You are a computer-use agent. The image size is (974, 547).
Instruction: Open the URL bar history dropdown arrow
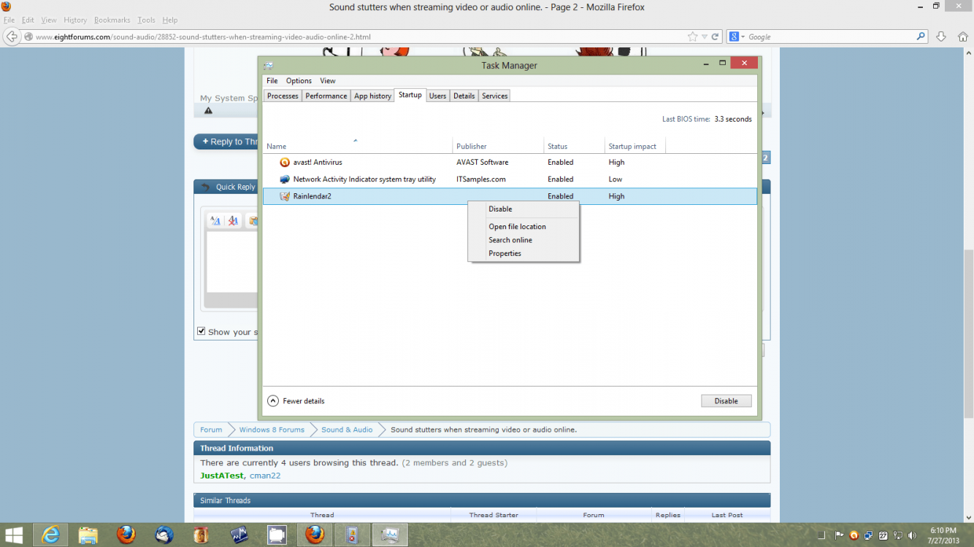pyautogui.click(x=705, y=36)
